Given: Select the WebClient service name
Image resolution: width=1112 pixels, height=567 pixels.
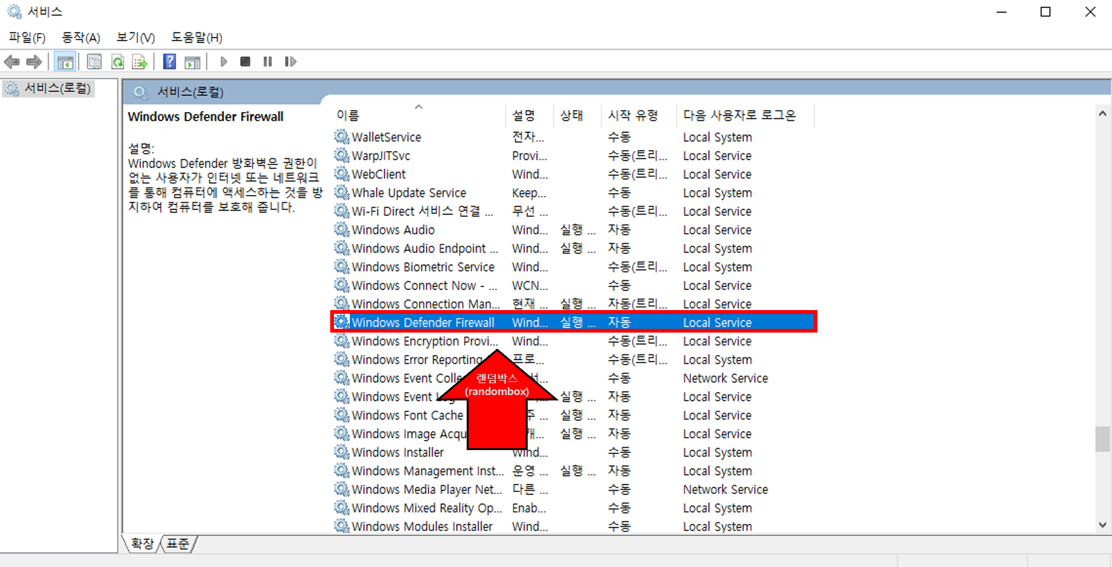Looking at the screenshot, I should click(x=378, y=174).
